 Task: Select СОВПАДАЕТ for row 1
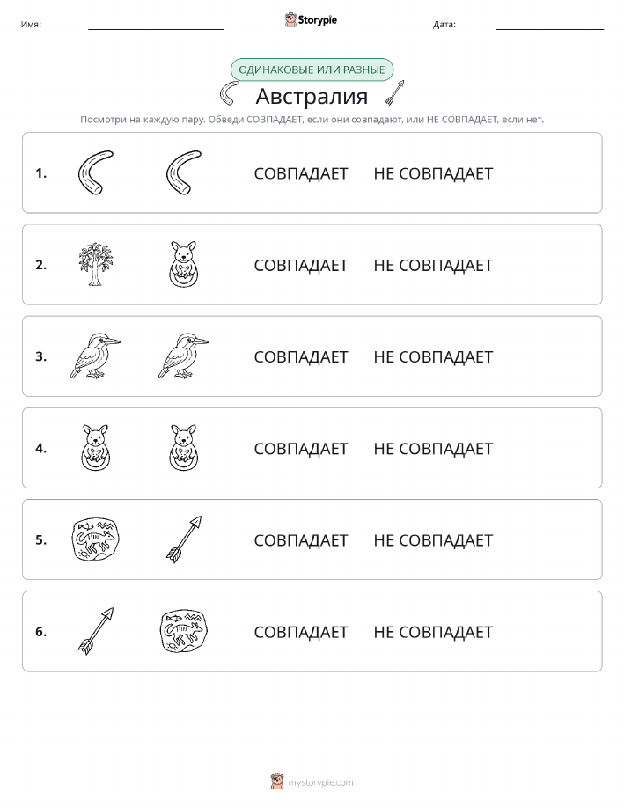[301, 173]
